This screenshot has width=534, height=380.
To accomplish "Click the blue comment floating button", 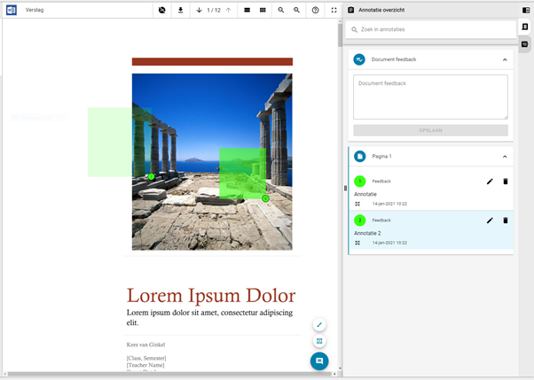I will click(x=319, y=361).
